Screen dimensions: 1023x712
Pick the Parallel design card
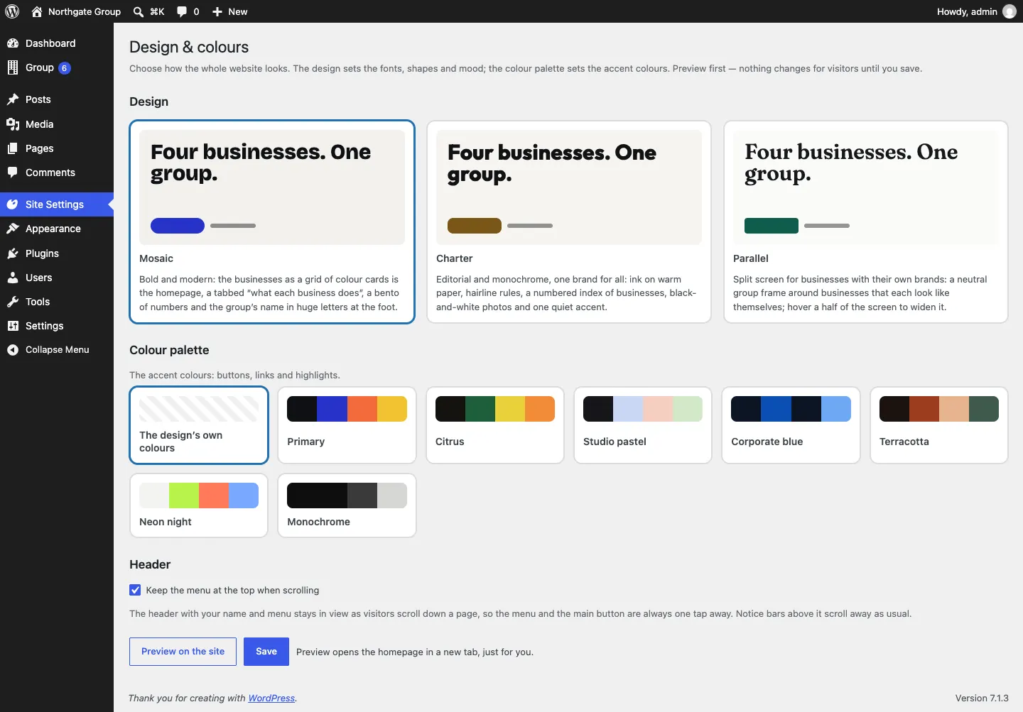coord(866,221)
